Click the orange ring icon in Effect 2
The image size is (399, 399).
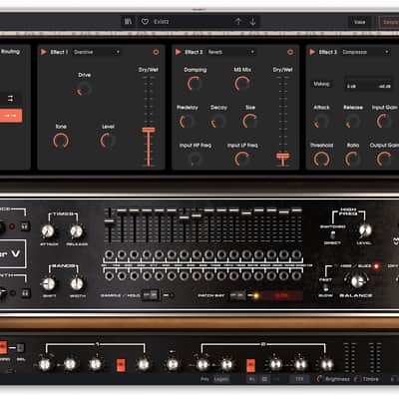pos(290,52)
